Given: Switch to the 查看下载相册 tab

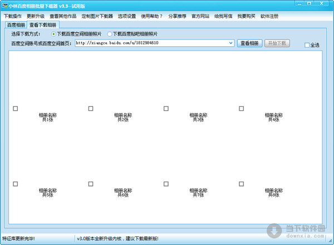Looking at the screenshot, I should 43,24.
